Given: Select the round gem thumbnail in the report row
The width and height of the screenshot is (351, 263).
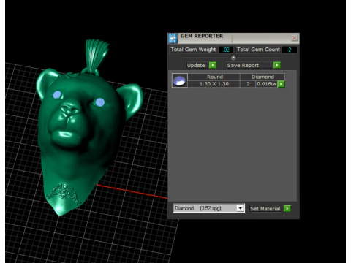Looking at the screenshot, I should 180,80.
